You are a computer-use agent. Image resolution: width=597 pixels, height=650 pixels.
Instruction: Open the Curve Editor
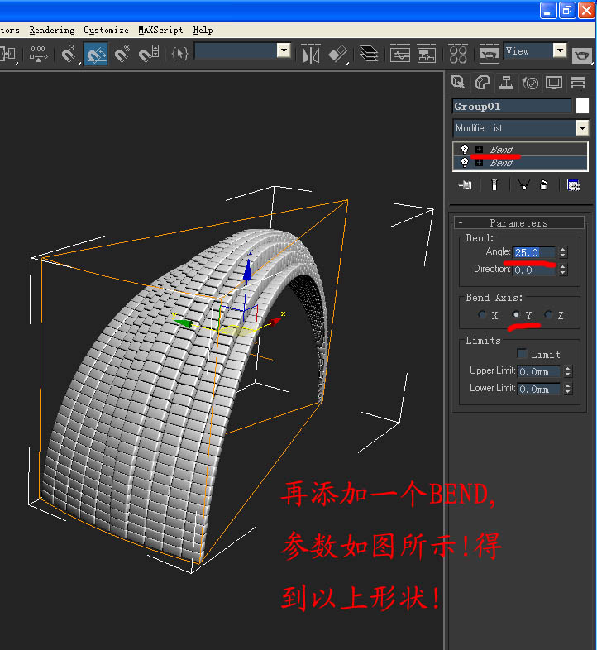(400, 54)
